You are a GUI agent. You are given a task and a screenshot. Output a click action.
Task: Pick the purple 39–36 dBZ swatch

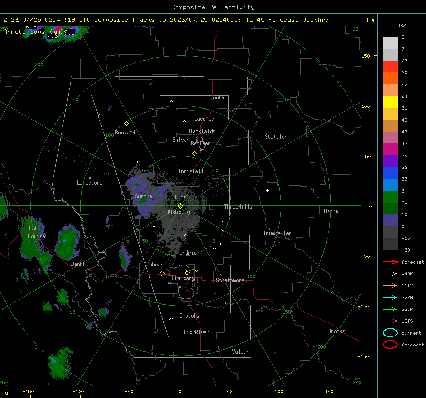[390, 161]
